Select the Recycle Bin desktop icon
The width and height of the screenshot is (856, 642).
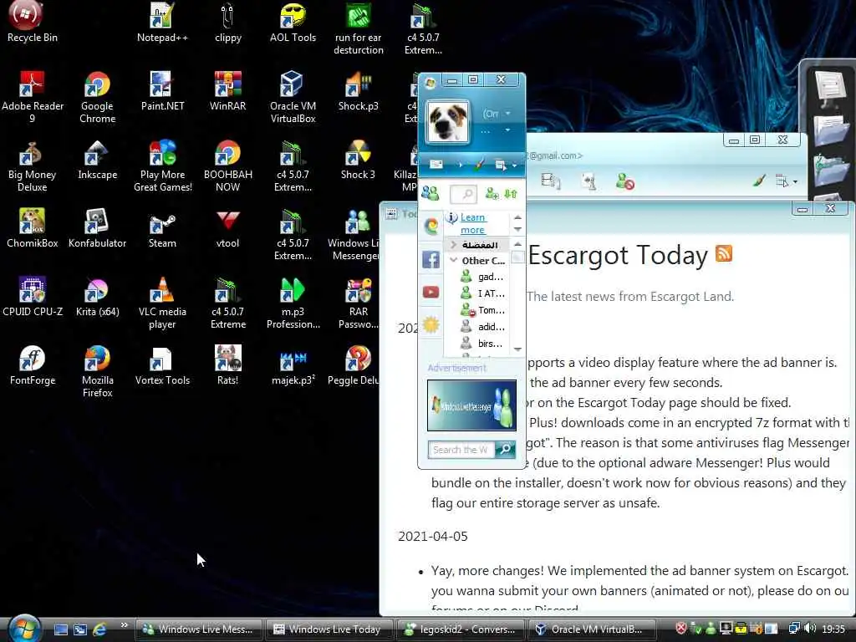pyautogui.click(x=33, y=22)
